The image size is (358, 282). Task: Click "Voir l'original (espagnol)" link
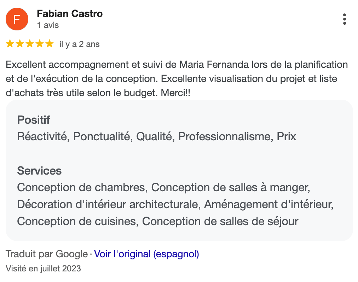pyautogui.click(x=146, y=254)
